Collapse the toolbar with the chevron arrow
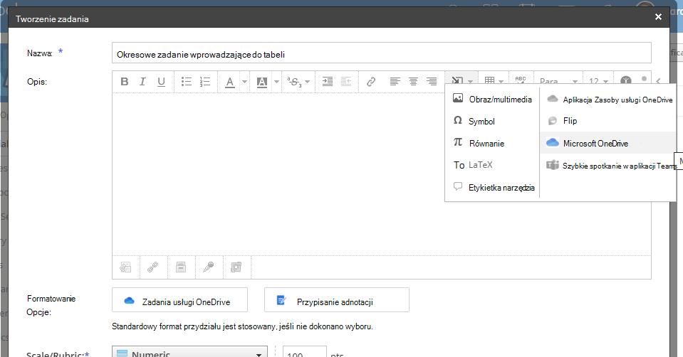This screenshot has width=683, height=357. (x=658, y=81)
